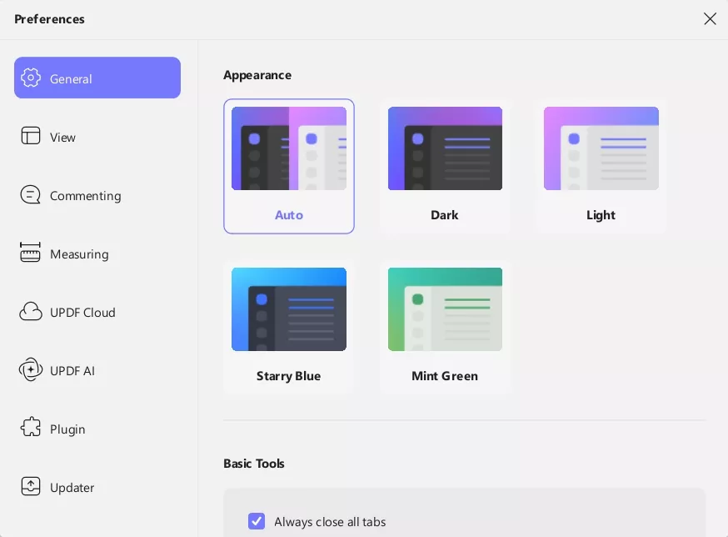Switch to the View preferences tab
The width and height of the screenshot is (728, 537).
point(97,137)
